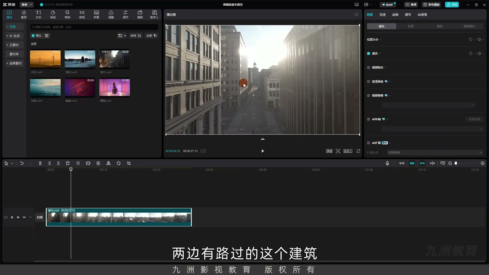
Task: Open the 对齐画布 expansion ratio dropdown
Action: click(435, 153)
